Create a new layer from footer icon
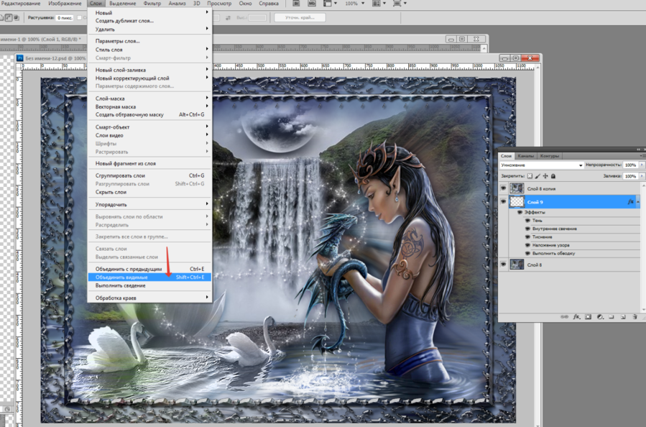Viewport: 646px width, 427px height. [x=623, y=317]
